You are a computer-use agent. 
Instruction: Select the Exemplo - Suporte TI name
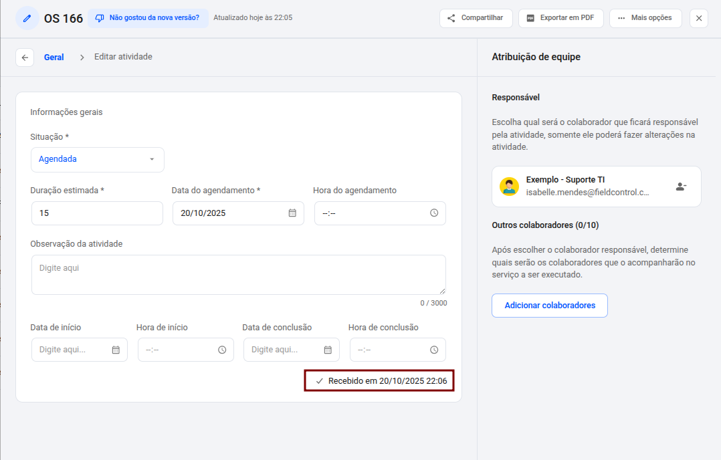point(566,180)
